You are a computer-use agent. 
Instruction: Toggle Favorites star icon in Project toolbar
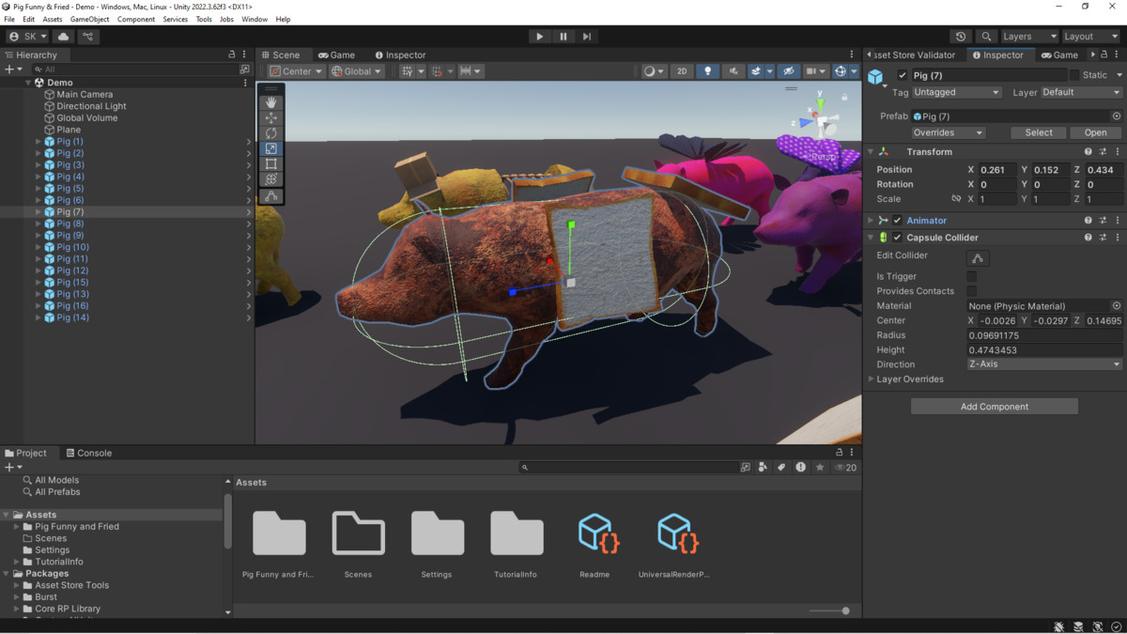point(820,467)
